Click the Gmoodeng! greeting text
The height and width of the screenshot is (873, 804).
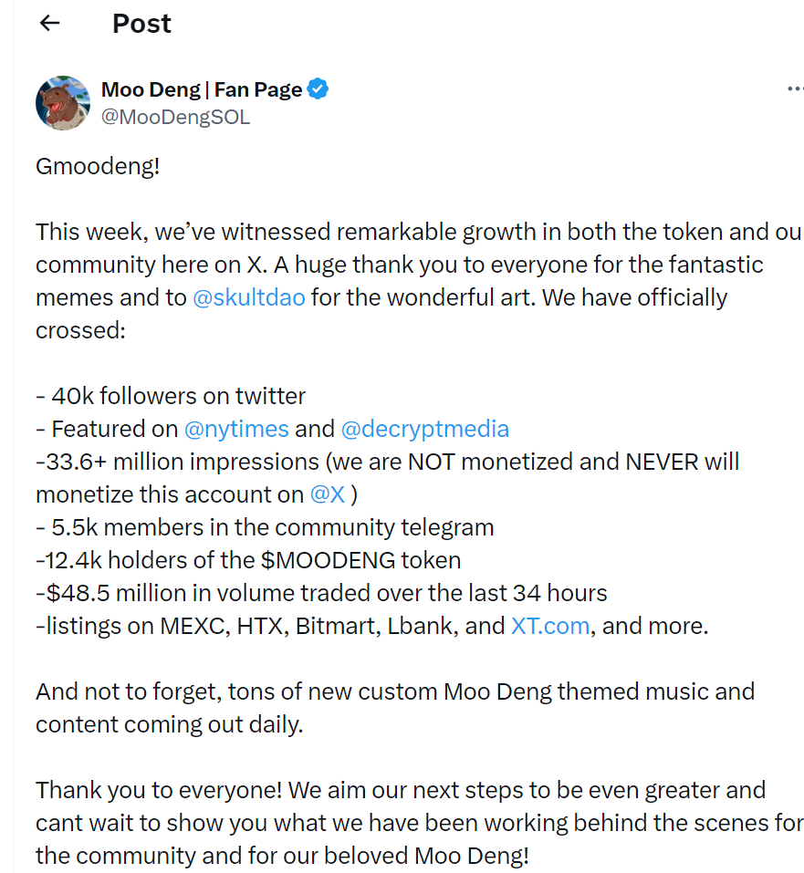pyautogui.click(x=98, y=166)
